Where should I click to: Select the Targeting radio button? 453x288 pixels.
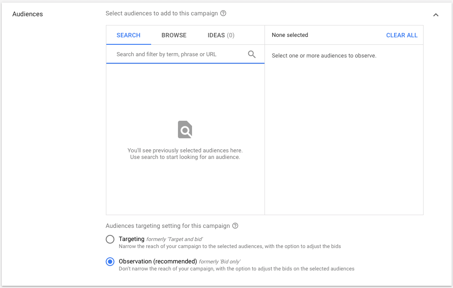tap(110, 239)
